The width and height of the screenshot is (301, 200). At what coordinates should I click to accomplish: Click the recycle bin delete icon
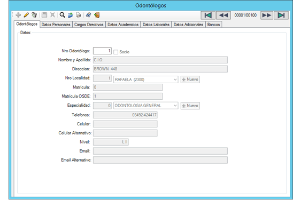pyautogui.click(x=34, y=15)
